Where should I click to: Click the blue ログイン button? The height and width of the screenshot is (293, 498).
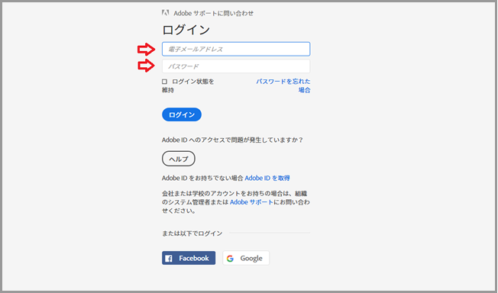click(182, 114)
